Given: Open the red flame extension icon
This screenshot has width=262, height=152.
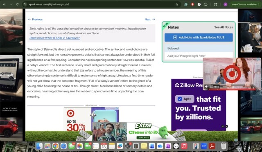Looking at the screenshot, I should pos(192,4).
